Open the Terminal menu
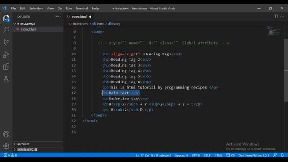This screenshot has height=162, width=288. click(81, 9)
